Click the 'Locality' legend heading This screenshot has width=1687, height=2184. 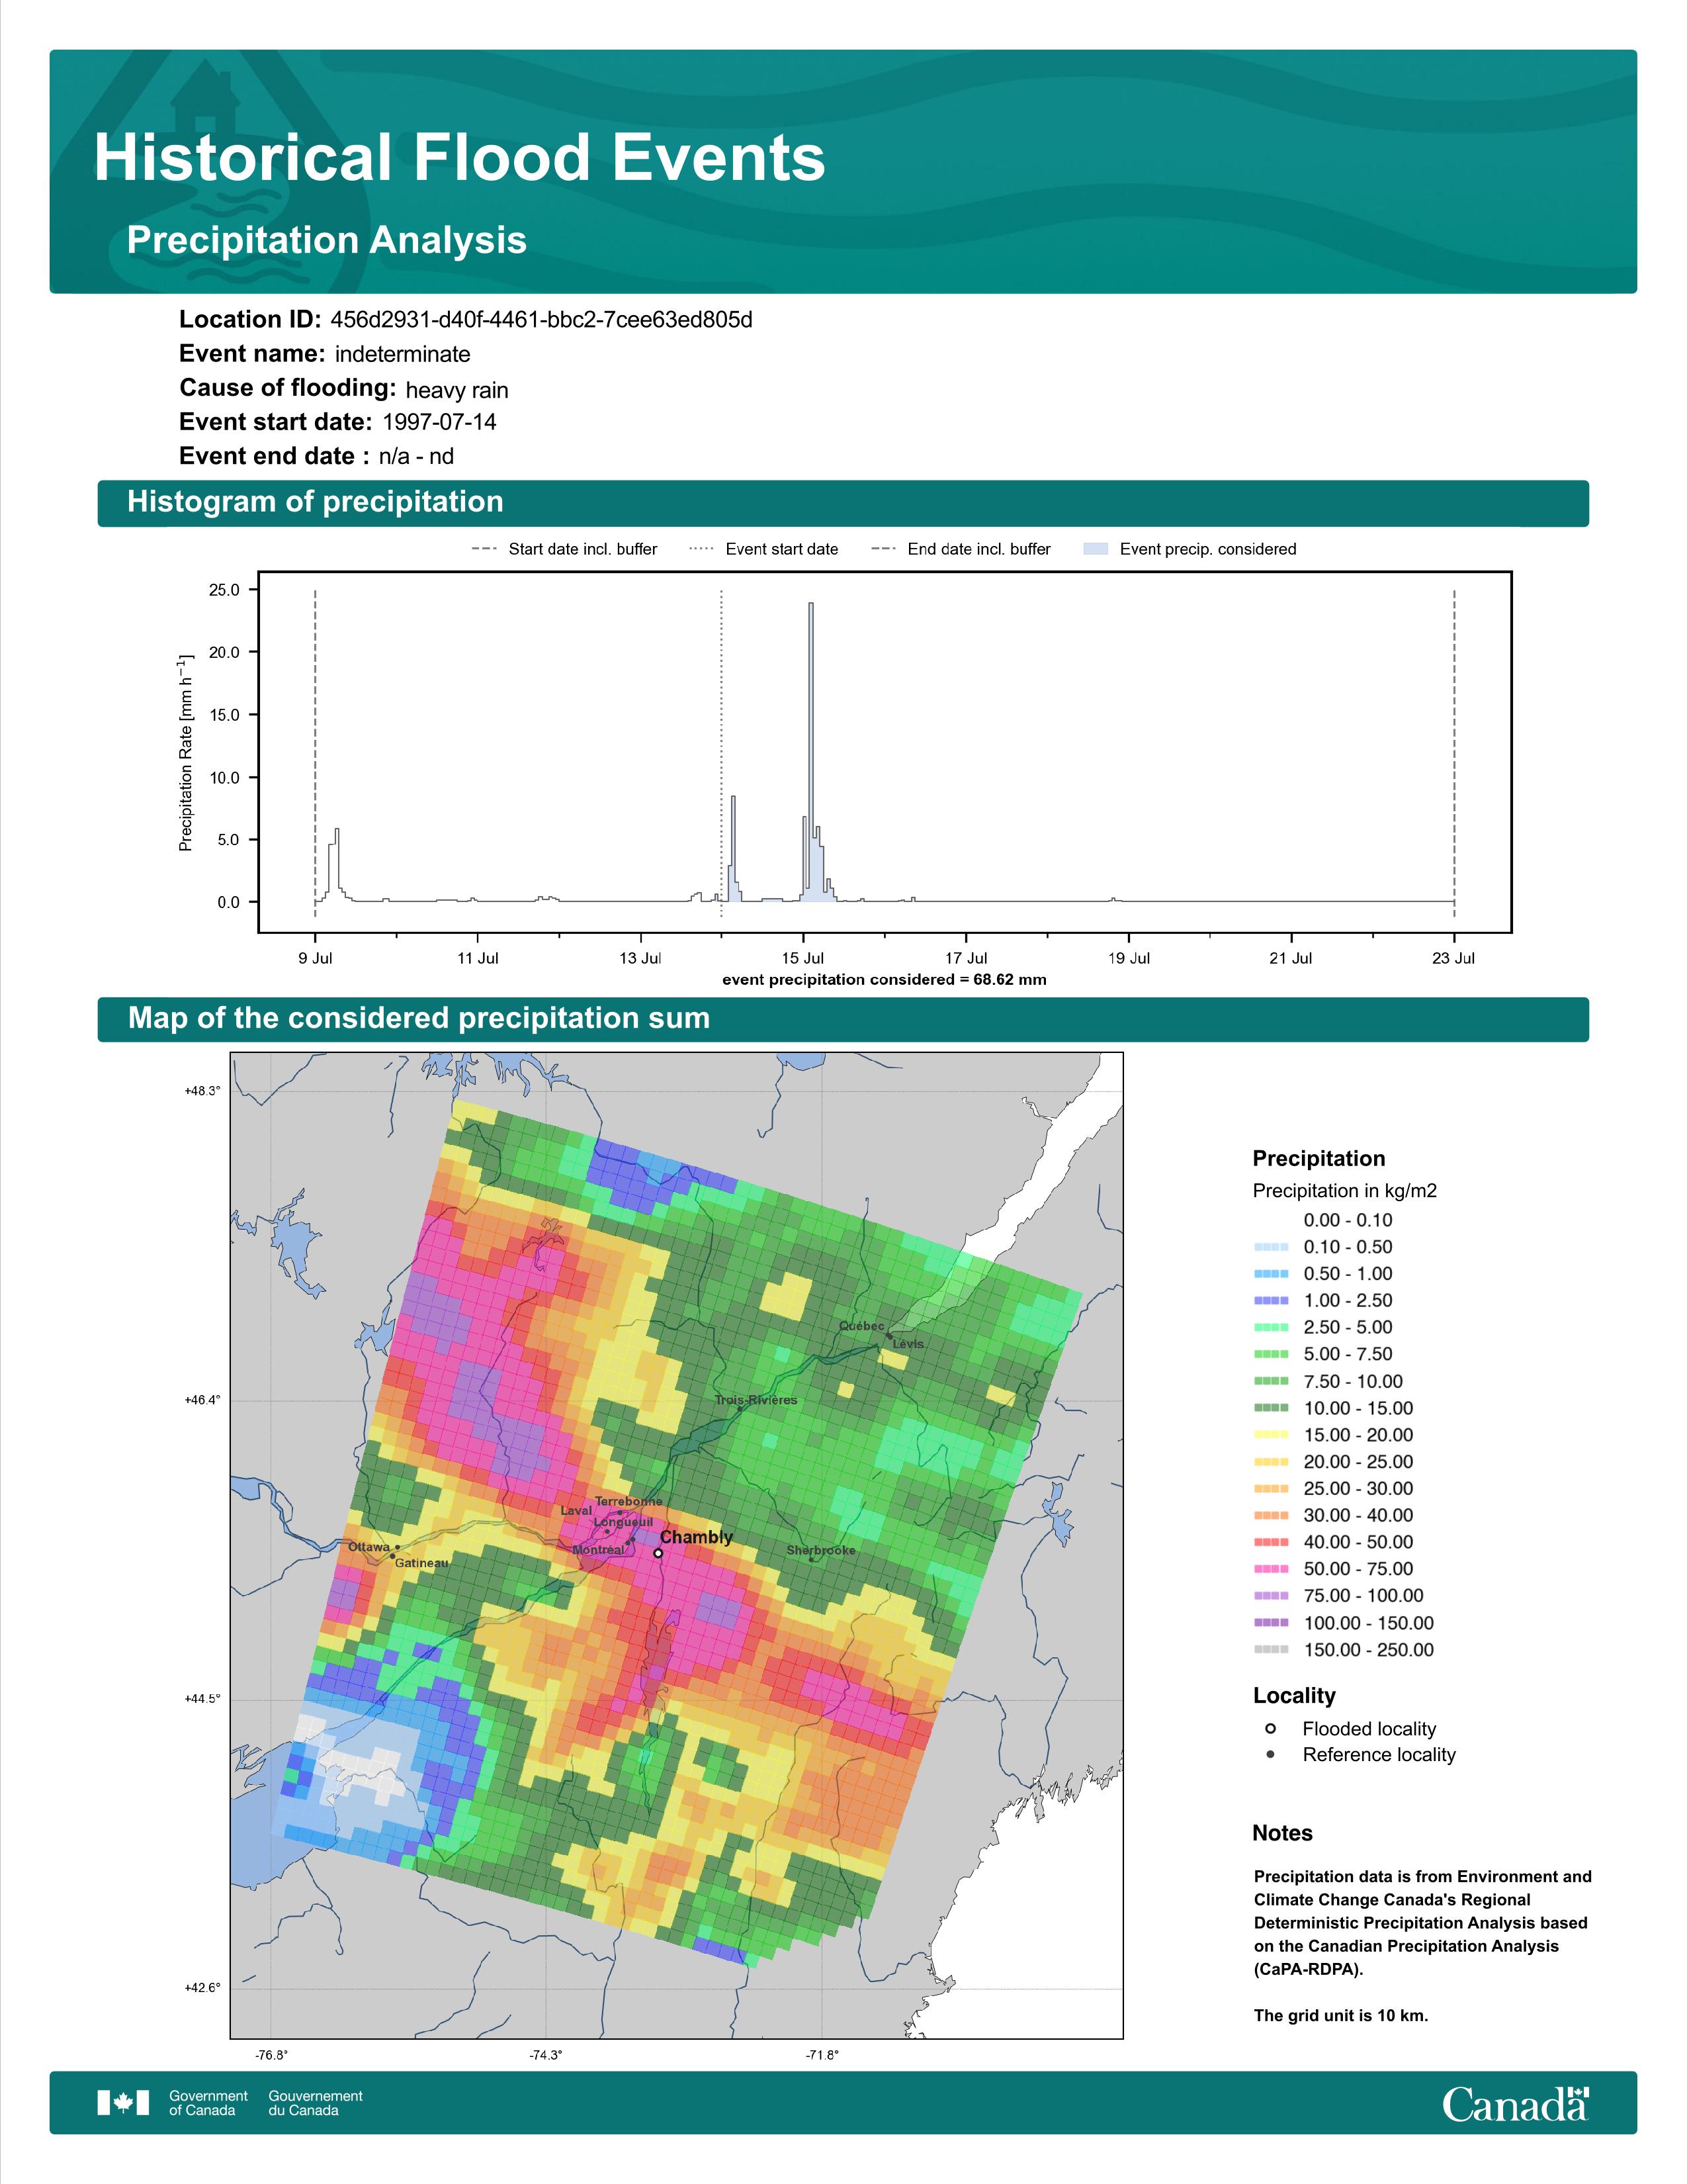coord(1294,1696)
